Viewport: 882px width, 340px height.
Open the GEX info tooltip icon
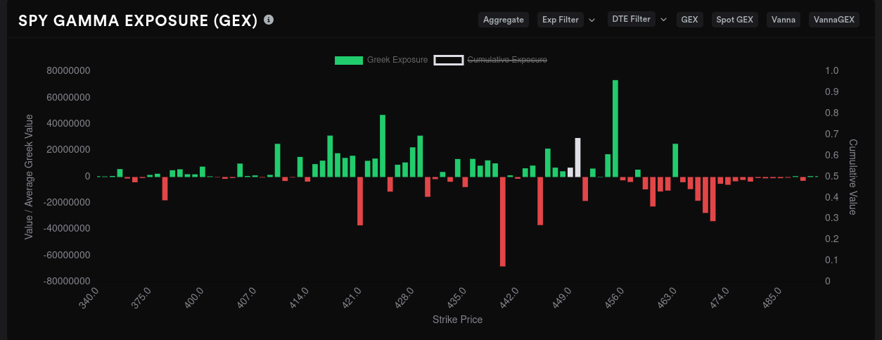269,20
